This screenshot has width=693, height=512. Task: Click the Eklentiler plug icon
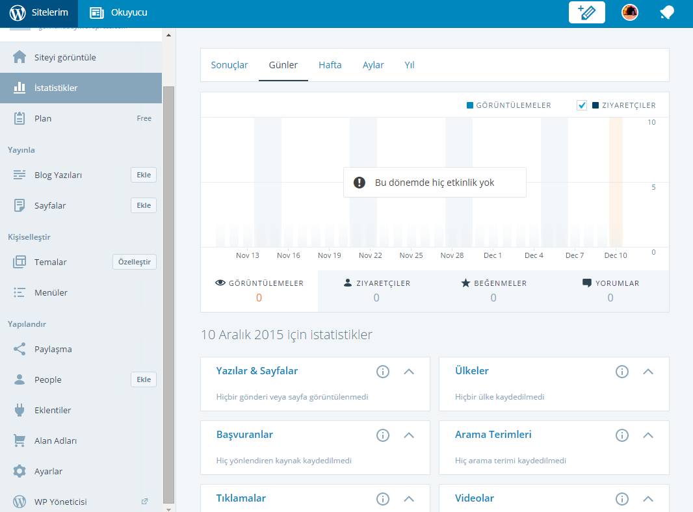pos(20,410)
